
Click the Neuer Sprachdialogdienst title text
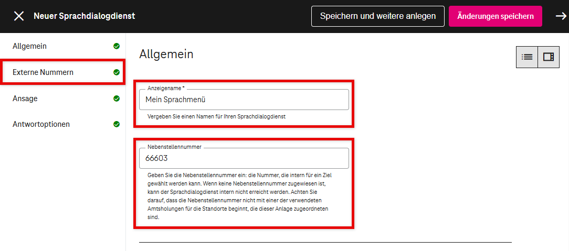coord(85,16)
